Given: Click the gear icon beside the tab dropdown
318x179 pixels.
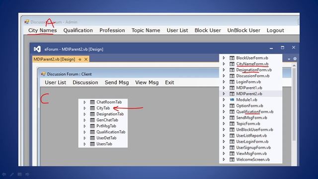Looking at the screenshot, I should click(x=295, y=59).
